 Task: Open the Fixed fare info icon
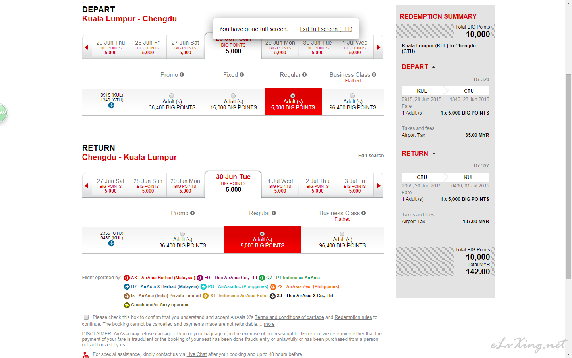pyautogui.click(x=242, y=75)
